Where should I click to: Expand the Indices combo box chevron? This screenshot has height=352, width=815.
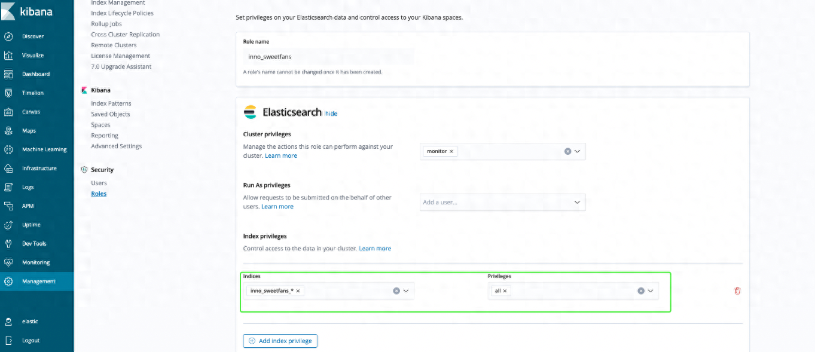point(406,291)
